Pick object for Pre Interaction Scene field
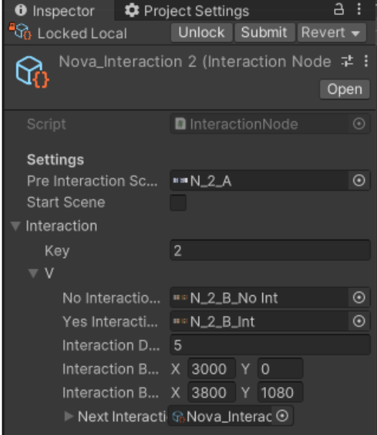Viewport: 377px width, 435px height. click(x=359, y=181)
